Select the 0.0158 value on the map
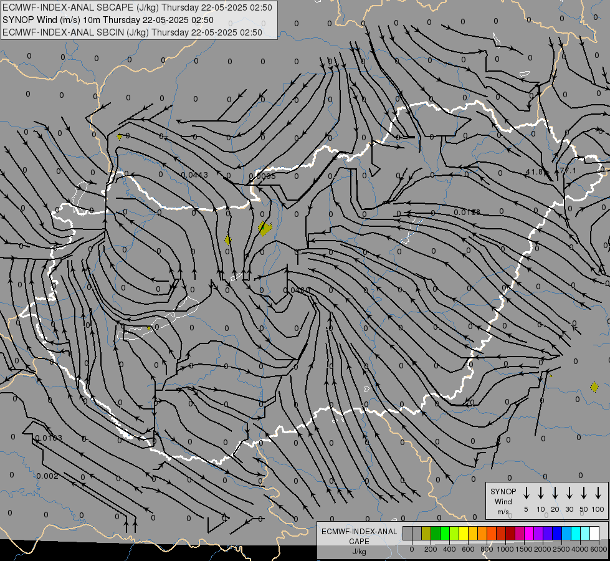Viewport: 610px width, 561px height. (467, 212)
